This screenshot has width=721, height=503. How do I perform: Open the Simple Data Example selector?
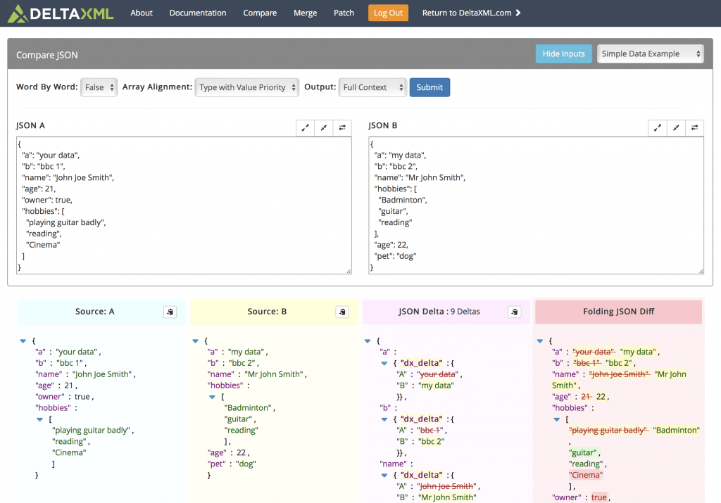tap(650, 53)
